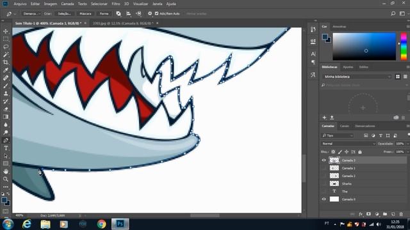Filter layers by pixel type
The height and width of the screenshot is (230, 410).
point(366,135)
